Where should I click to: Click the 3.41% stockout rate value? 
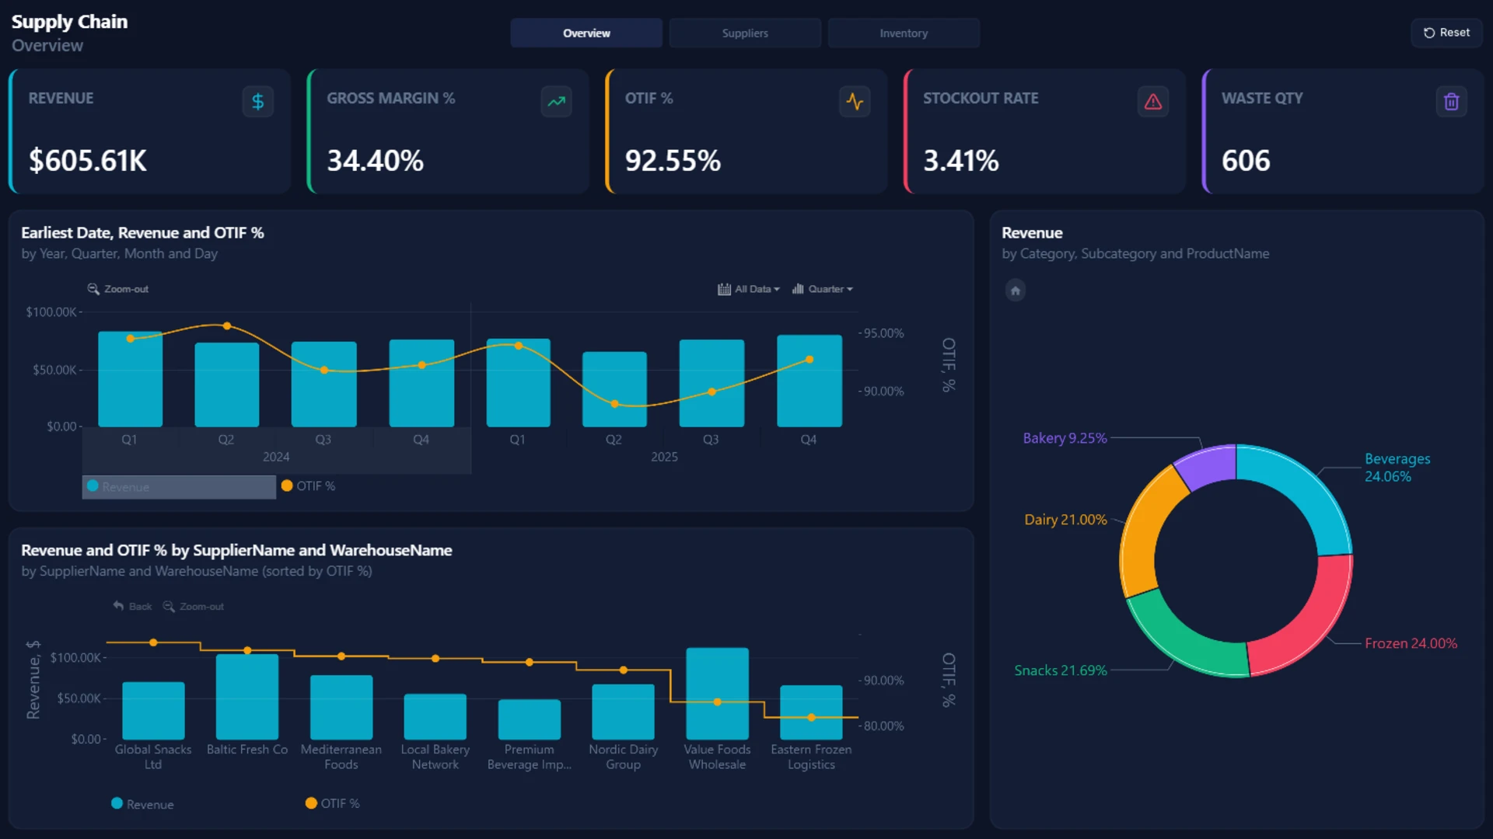(960, 161)
